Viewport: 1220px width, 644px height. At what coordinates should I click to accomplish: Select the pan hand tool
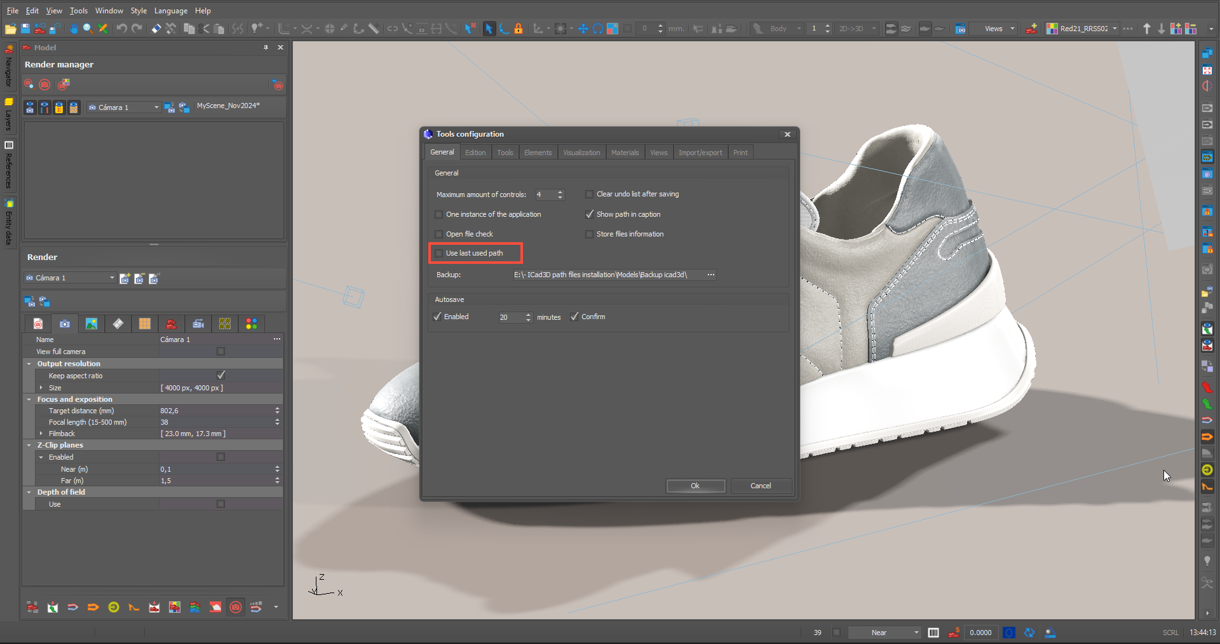pos(74,29)
